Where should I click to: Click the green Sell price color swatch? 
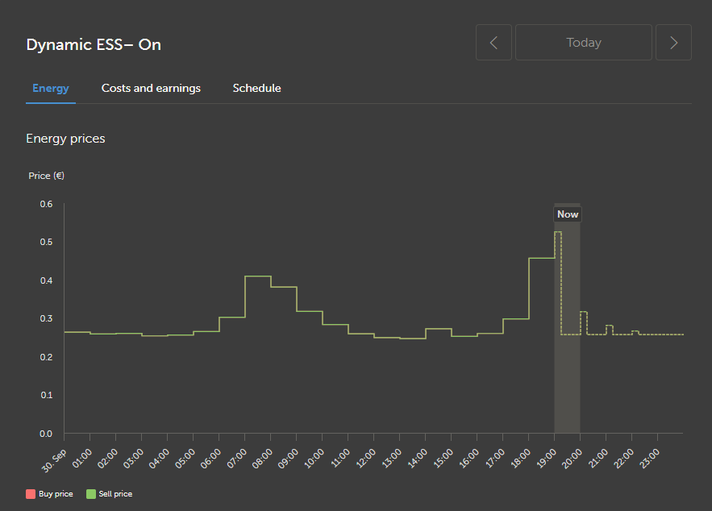click(x=91, y=493)
